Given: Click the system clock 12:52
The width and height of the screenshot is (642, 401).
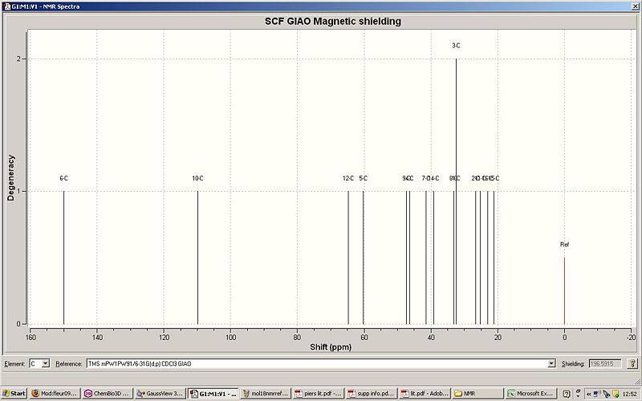Looking at the screenshot, I should coord(630,394).
